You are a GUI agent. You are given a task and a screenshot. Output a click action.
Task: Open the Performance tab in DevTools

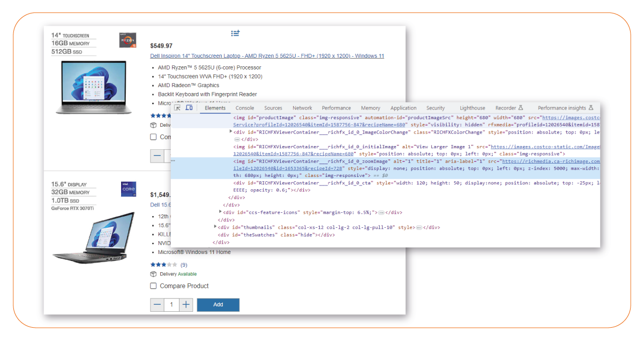tap(336, 108)
